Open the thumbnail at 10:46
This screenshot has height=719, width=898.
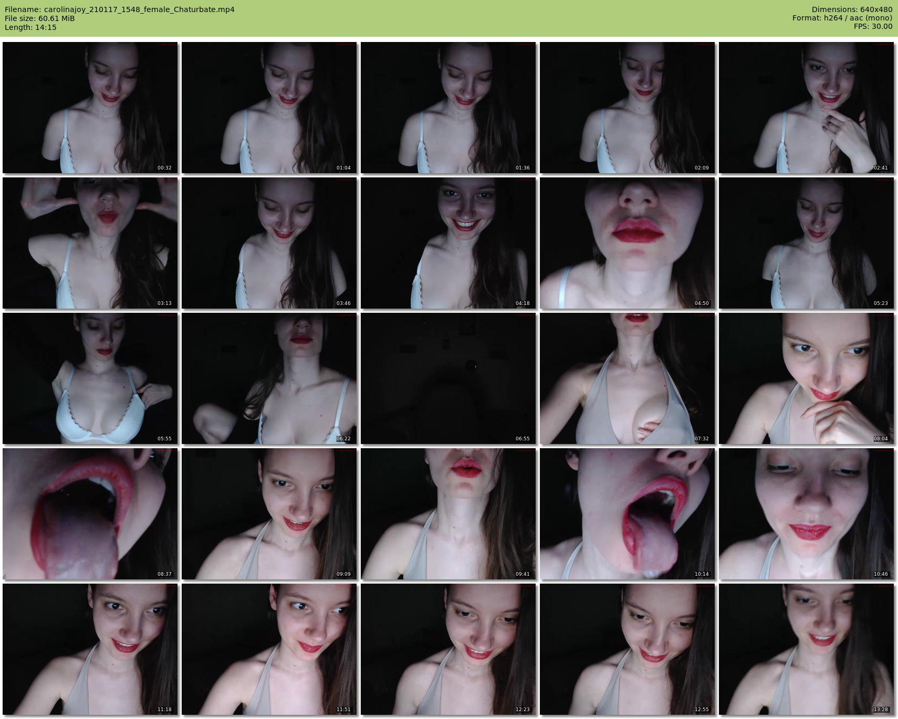pyautogui.click(x=806, y=514)
